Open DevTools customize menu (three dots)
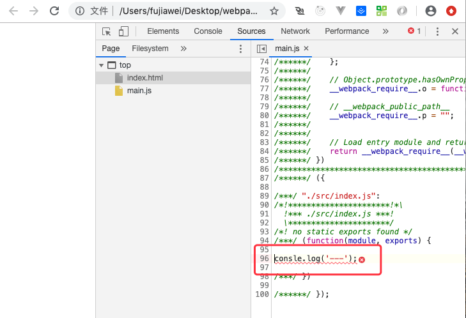The height and width of the screenshot is (318, 466). 437,31
